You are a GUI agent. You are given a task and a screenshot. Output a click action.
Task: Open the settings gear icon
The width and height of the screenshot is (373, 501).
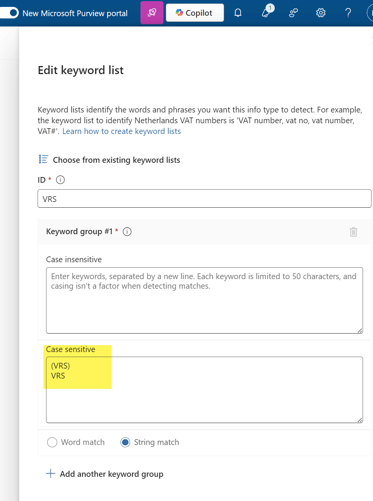click(321, 13)
